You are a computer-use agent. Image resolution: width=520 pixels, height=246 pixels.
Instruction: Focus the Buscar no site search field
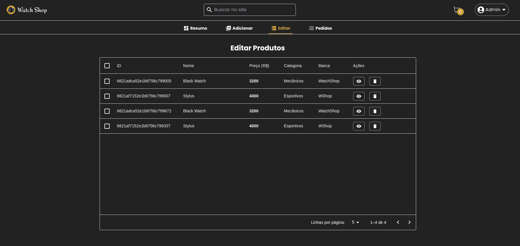(x=253, y=10)
